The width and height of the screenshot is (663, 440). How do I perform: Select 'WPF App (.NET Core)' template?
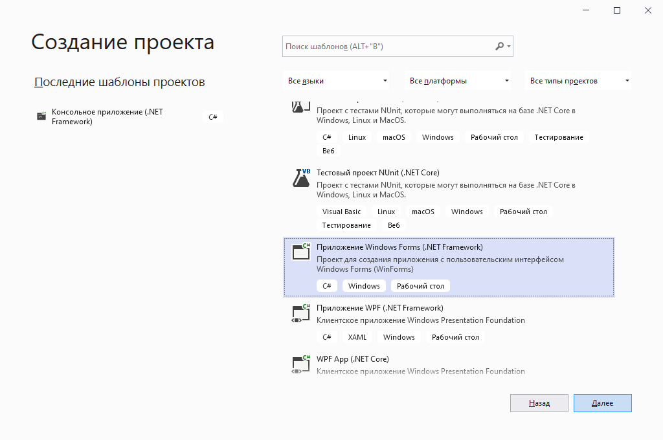(352, 359)
